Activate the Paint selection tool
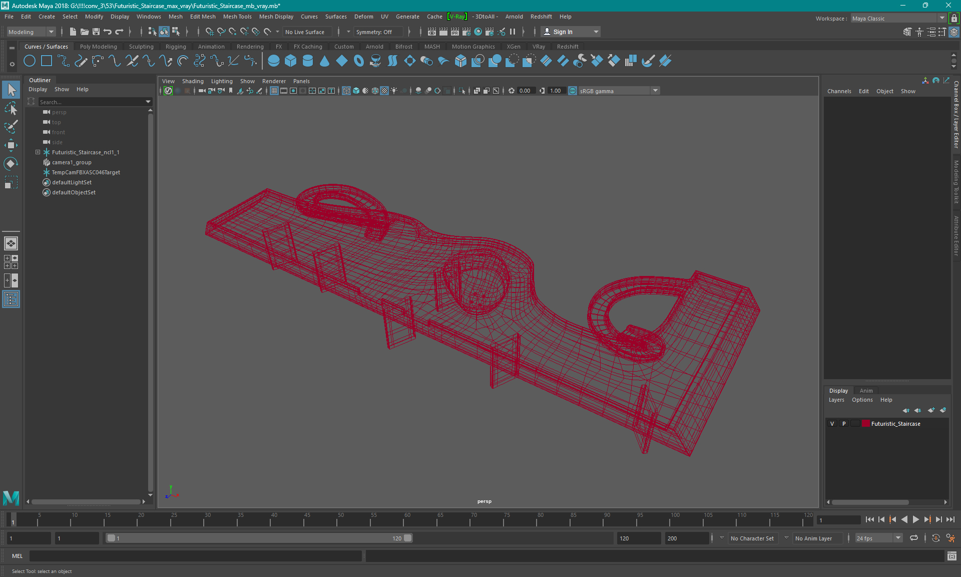The height and width of the screenshot is (577, 961). 11,126
